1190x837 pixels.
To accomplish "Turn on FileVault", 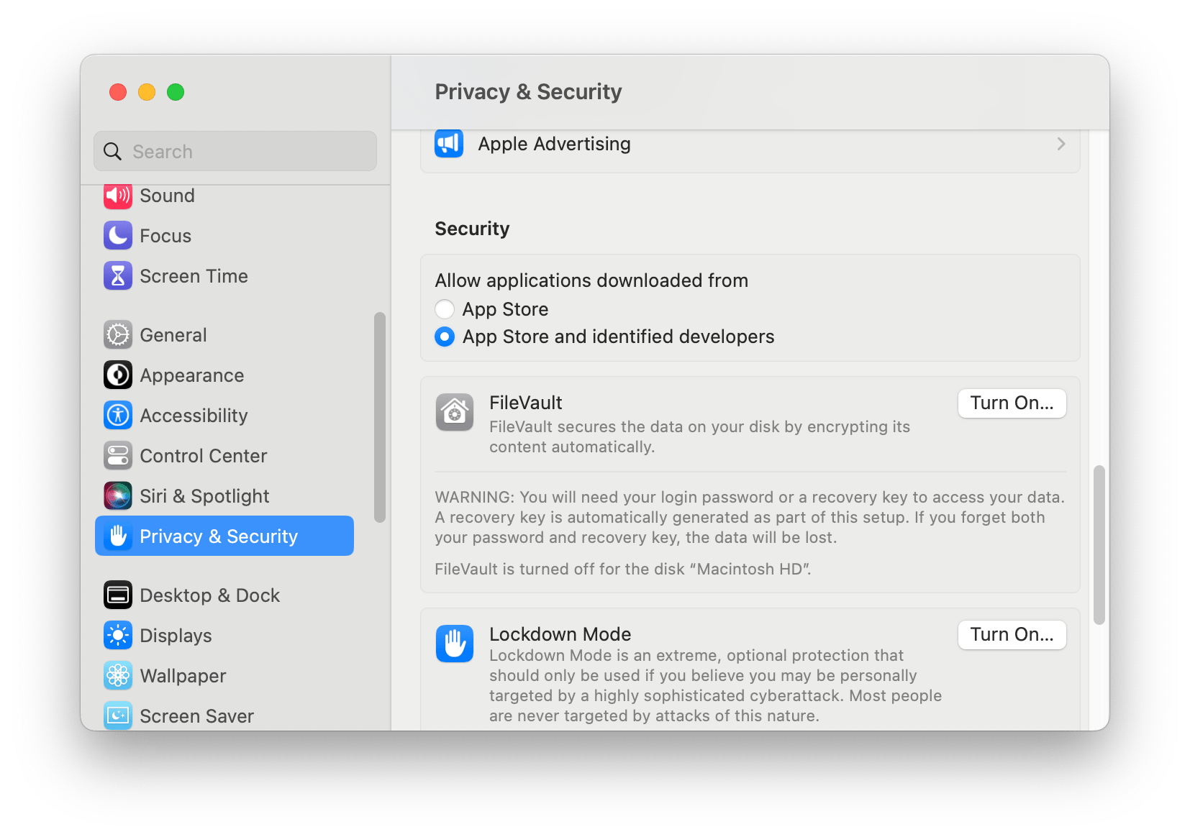I will tap(1012, 403).
